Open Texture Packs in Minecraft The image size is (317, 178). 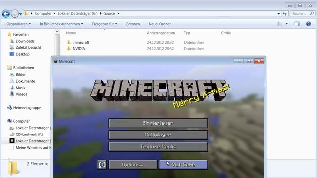coord(158,147)
